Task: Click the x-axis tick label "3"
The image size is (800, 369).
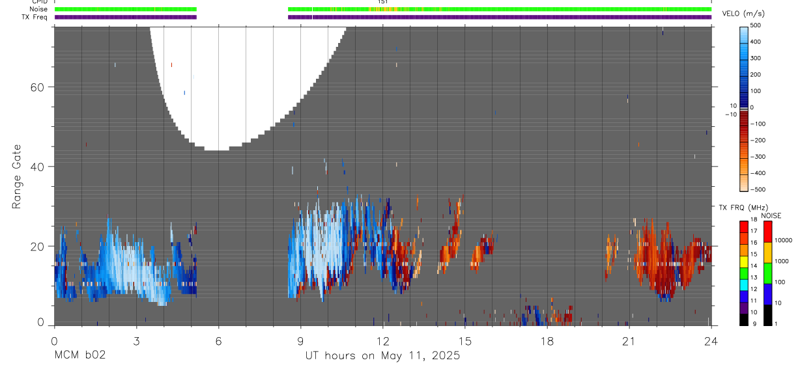Action: 136,341
